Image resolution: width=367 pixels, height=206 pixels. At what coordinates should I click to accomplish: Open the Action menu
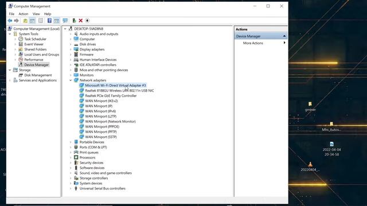[24, 14]
